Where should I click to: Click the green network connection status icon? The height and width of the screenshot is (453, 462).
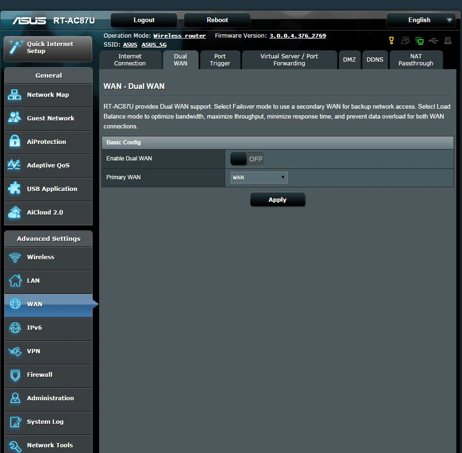pyautogui.click(x=419, y=41)
